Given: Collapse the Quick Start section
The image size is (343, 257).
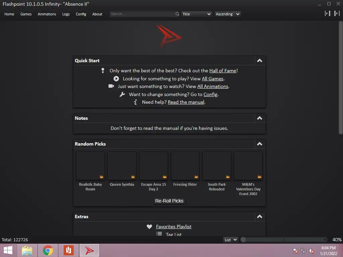Looking at the screenshot, I should [x=260, y=61].
